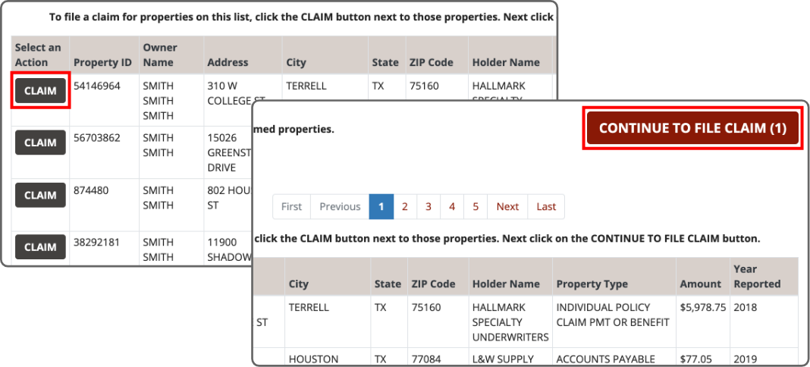The image size is (810, 367).
Task: Open page 5 of results
Action: (x=476, y=206)
